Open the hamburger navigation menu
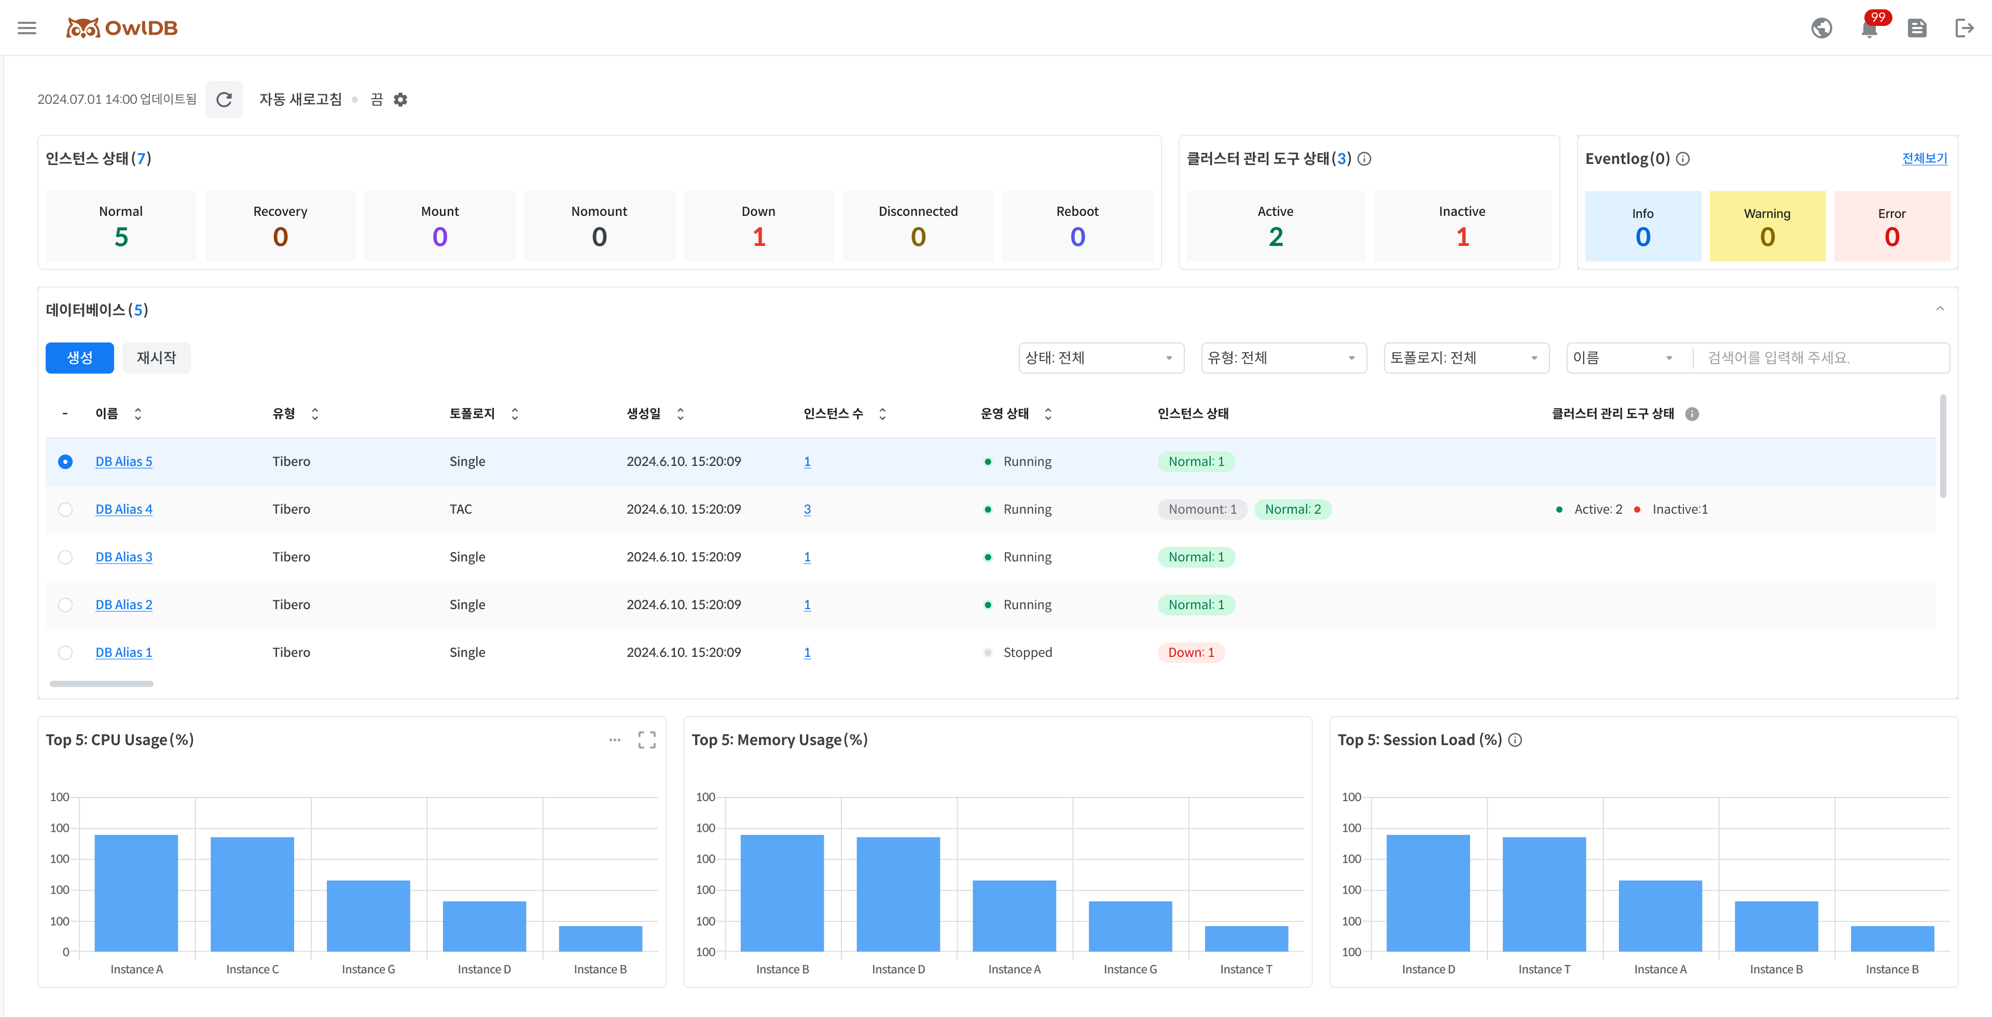Screen dimensions: 1992x1017 [x=27, y=29]
